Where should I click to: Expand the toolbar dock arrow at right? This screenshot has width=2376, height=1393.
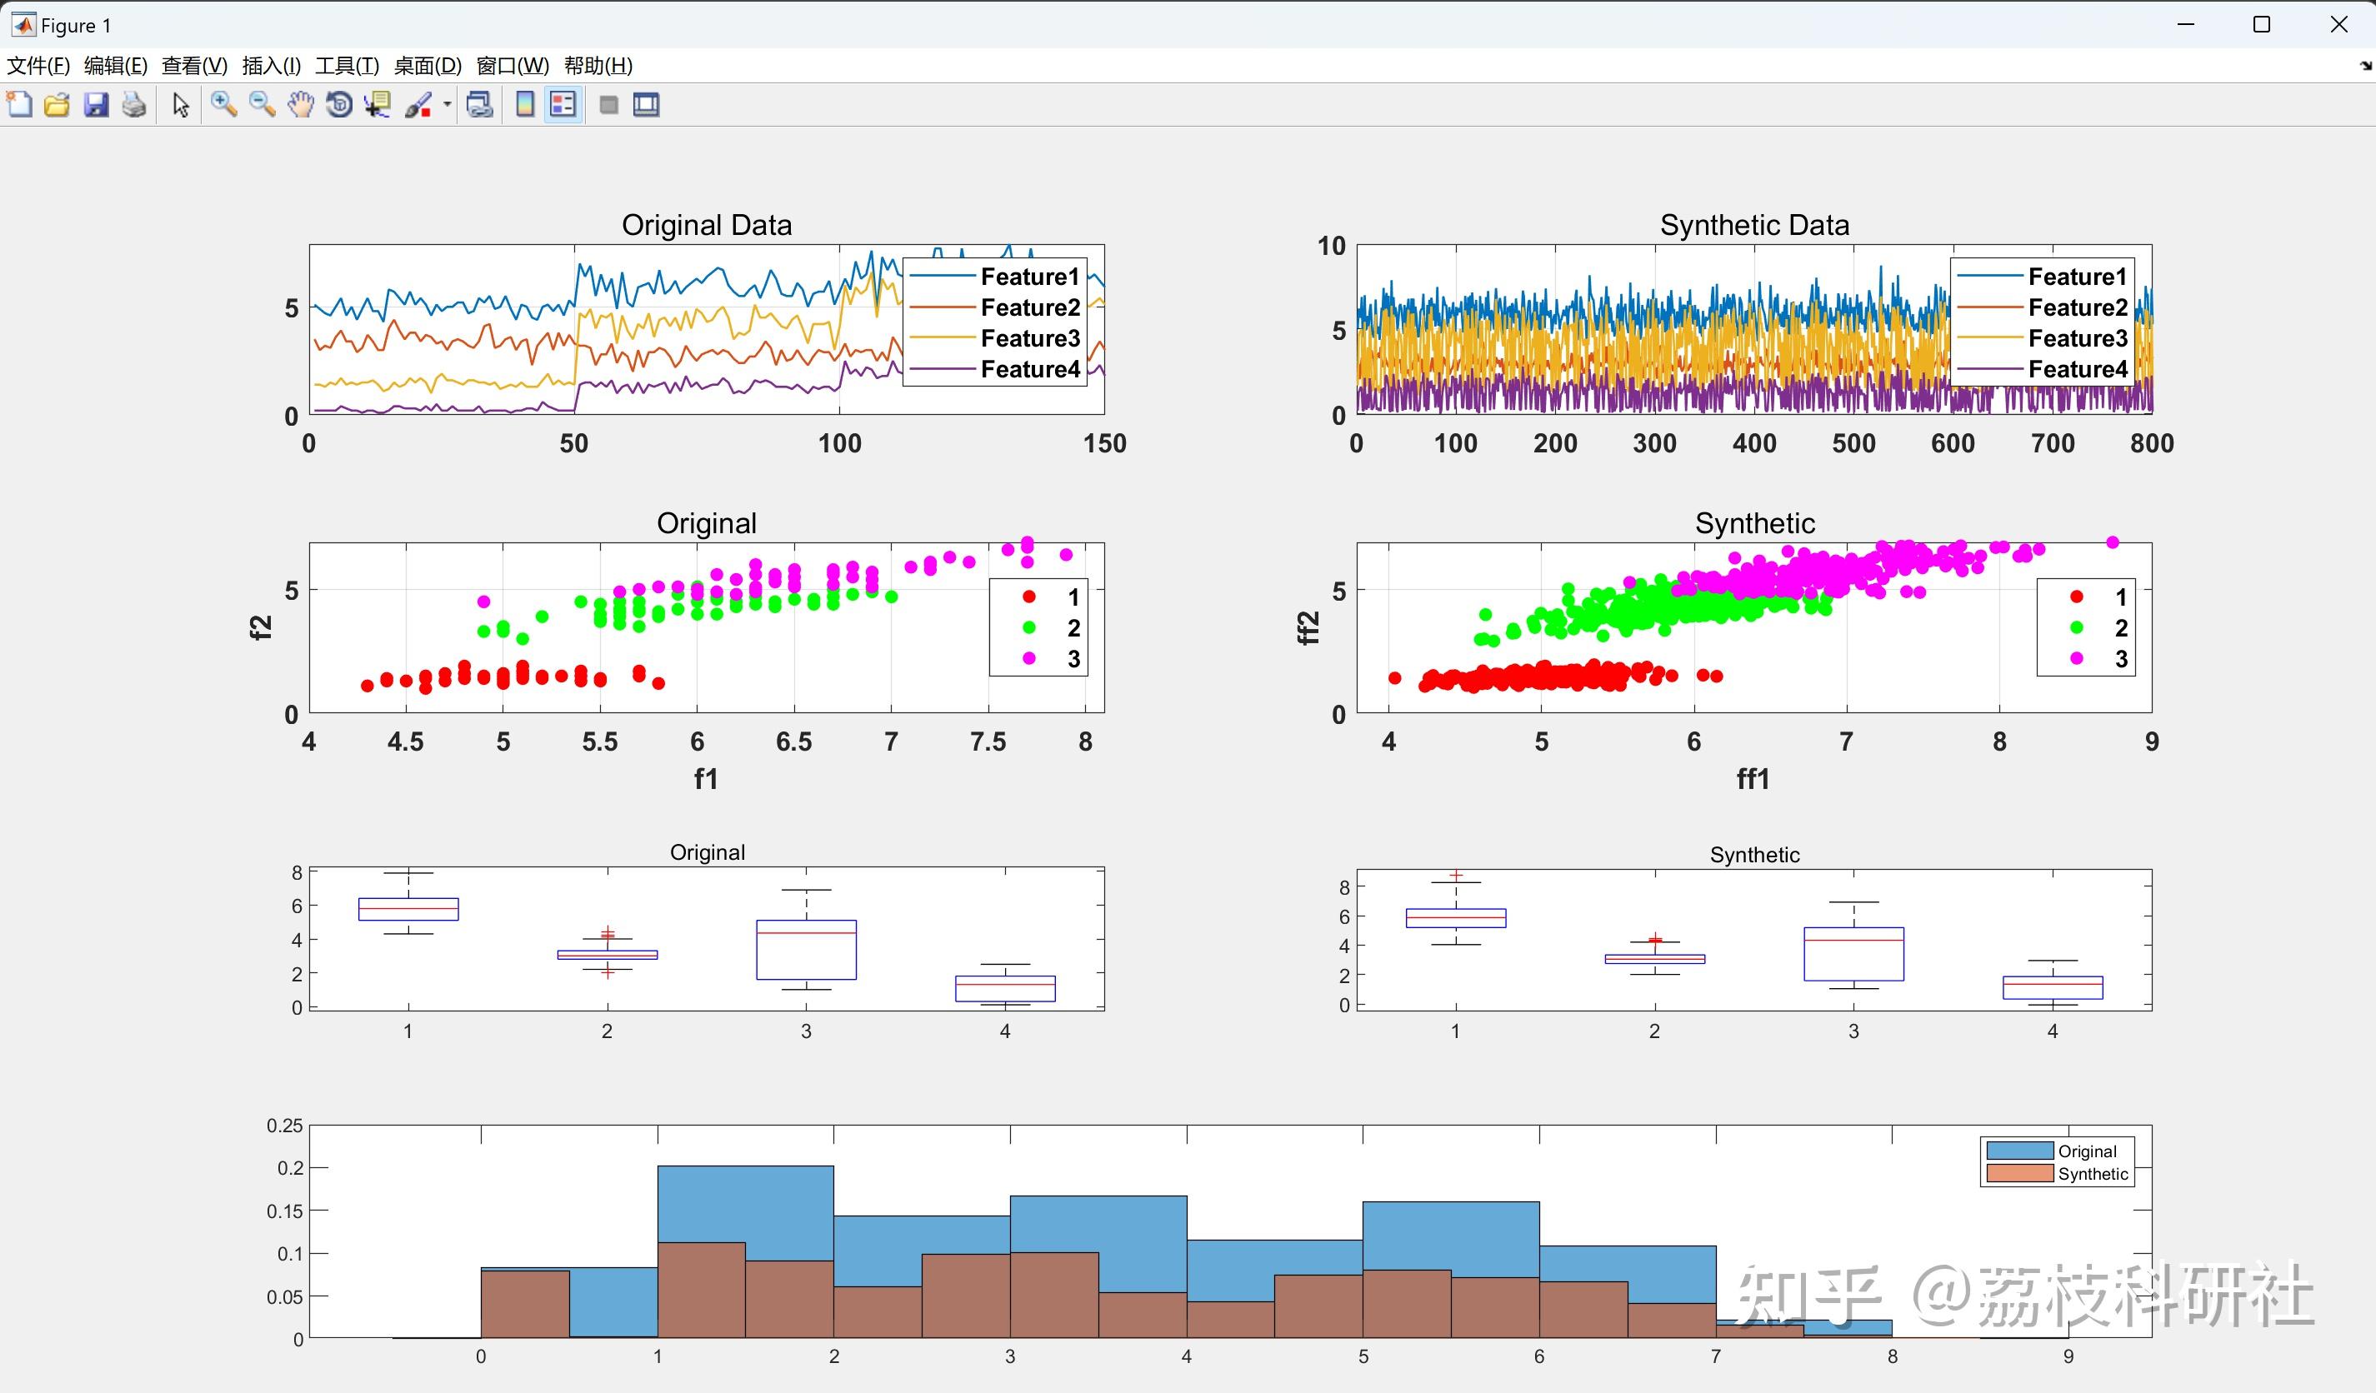tap(2364, 66)
